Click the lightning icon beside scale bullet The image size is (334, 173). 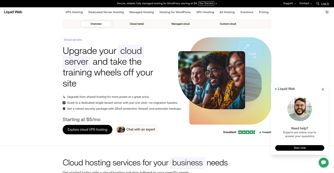[64, 103]
